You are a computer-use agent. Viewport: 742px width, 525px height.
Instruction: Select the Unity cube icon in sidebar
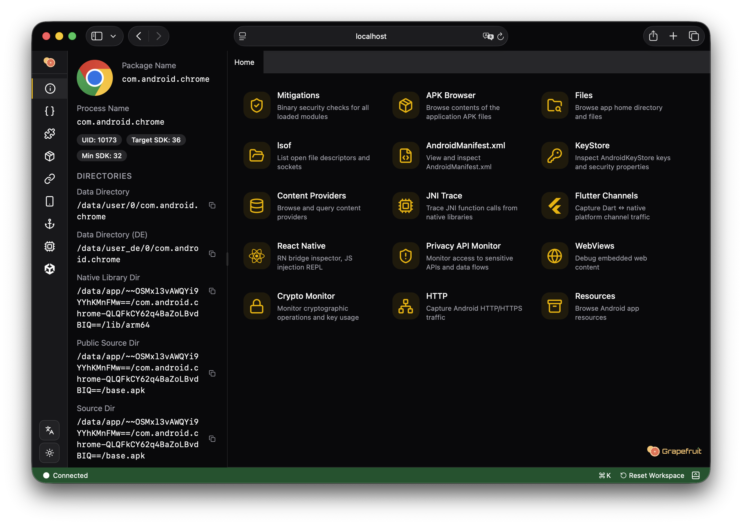pyautogui.click(x=49, y=269)
